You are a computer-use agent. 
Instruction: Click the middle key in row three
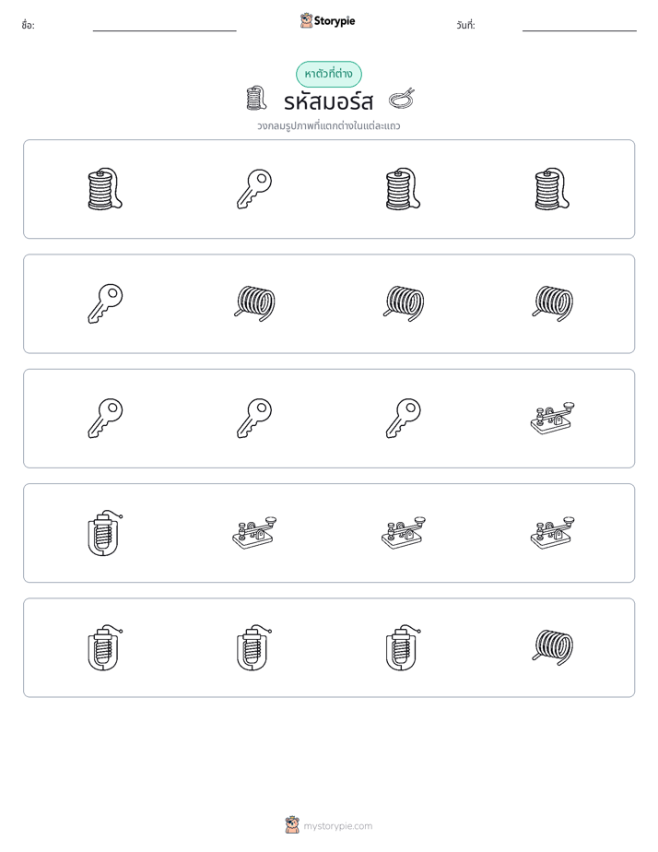click(254, 419)
